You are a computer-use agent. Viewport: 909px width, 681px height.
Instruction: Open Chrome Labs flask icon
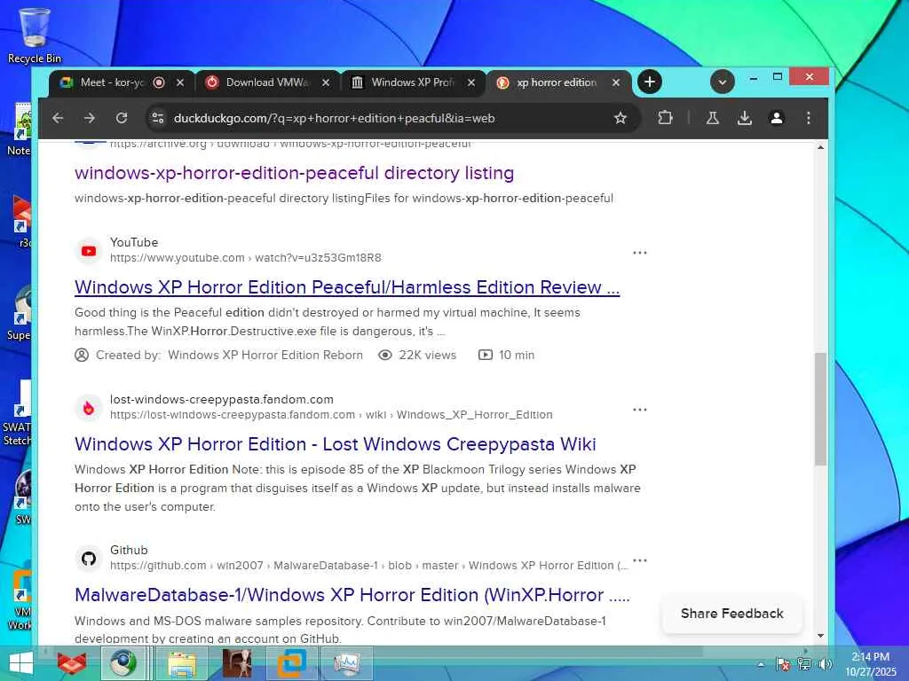(713, 118)
